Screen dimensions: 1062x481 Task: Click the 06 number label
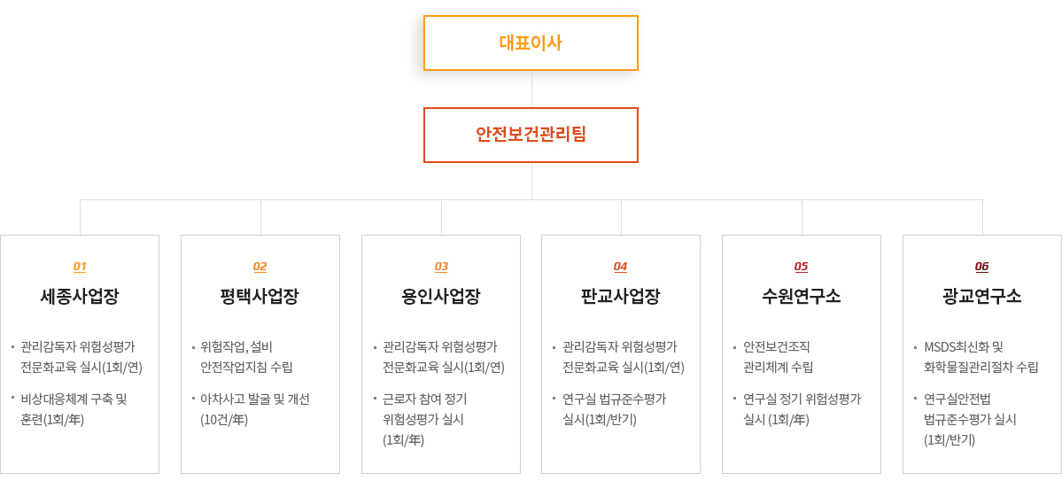981,267
